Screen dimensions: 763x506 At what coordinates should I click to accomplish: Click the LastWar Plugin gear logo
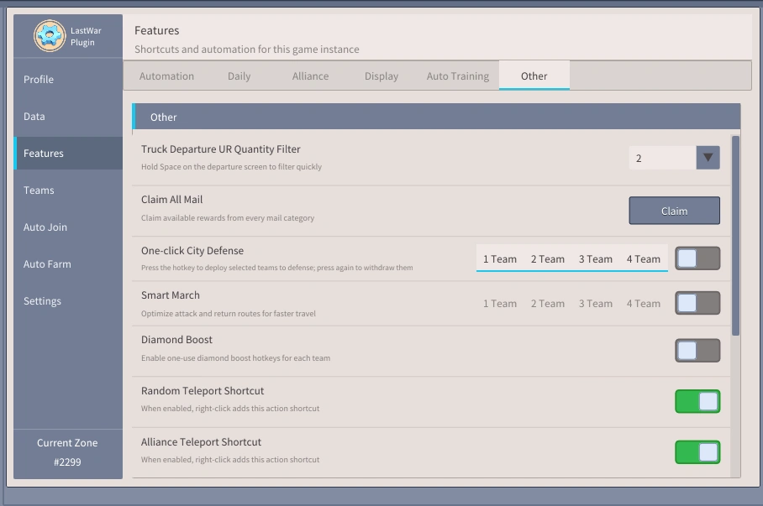[x=49, y=36]
